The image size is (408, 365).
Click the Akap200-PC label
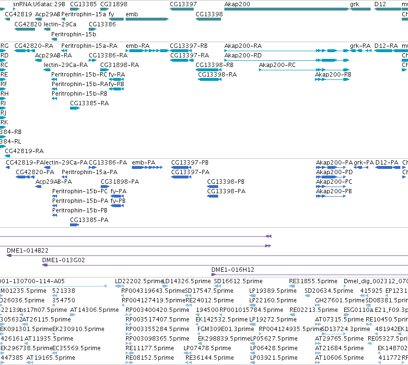click(x=334, y=182)
